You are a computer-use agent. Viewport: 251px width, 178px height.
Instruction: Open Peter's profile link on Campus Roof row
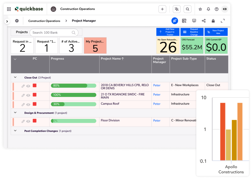[157, 104]
